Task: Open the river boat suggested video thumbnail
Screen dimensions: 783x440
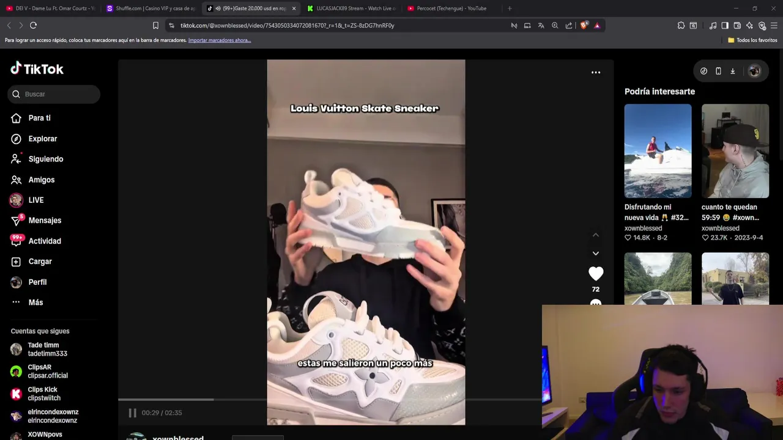Action: click(x=658, y=278)
